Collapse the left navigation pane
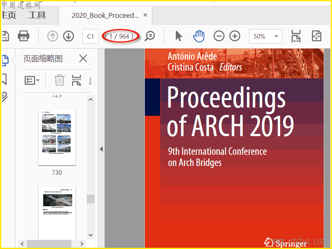The height and width of the screenshot is (249, 332). tap(101, 149)
